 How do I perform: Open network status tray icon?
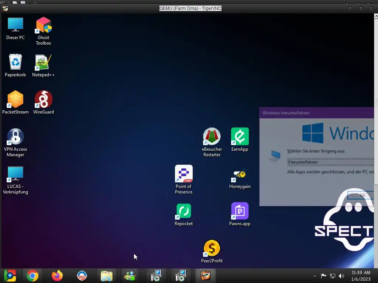333,276
